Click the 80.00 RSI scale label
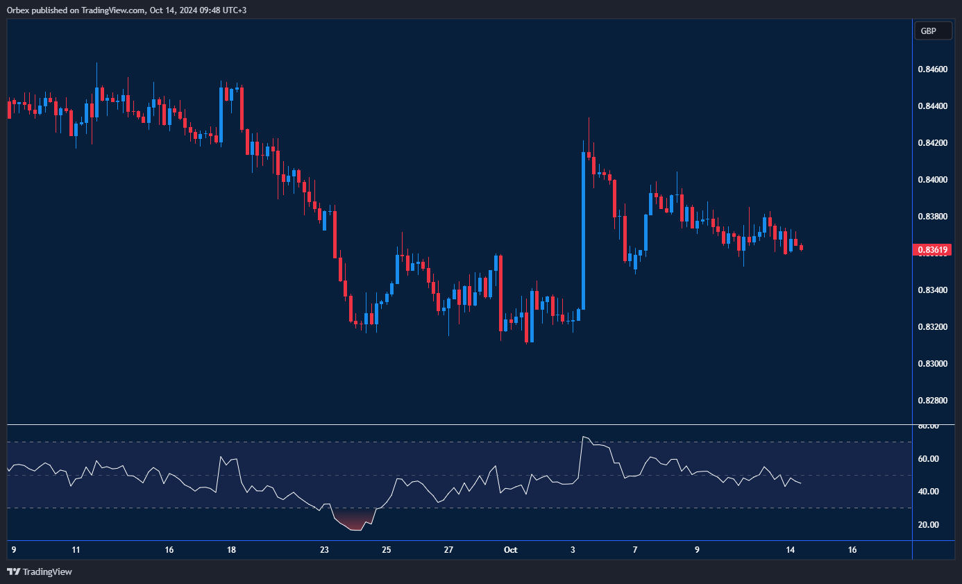Screen dimensions: 962x584 (x=929, y=426)
